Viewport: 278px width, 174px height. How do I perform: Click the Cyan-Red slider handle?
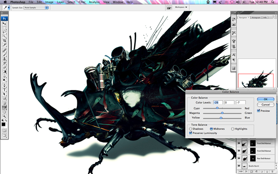(x=217, y=108)
